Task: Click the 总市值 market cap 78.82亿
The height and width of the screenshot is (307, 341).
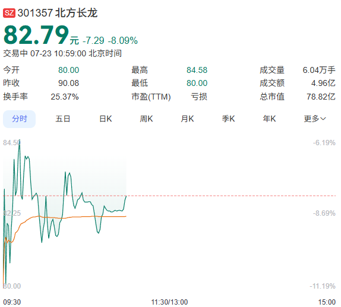Action: tap(321, 97)
